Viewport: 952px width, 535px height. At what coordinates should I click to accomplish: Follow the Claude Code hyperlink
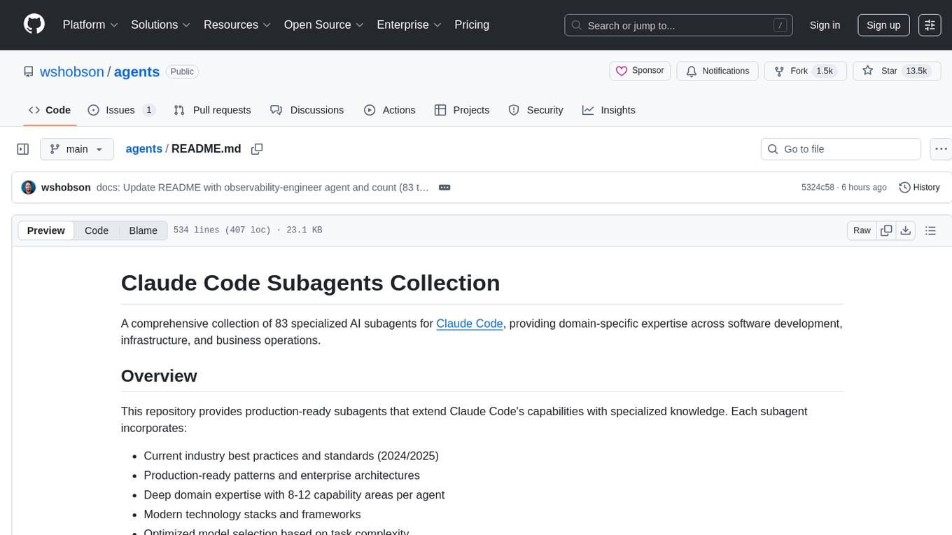coord(470,324)
